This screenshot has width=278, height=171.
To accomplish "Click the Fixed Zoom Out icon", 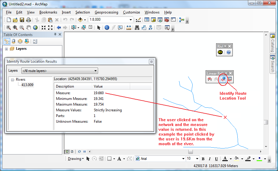I will pos(50,28).
